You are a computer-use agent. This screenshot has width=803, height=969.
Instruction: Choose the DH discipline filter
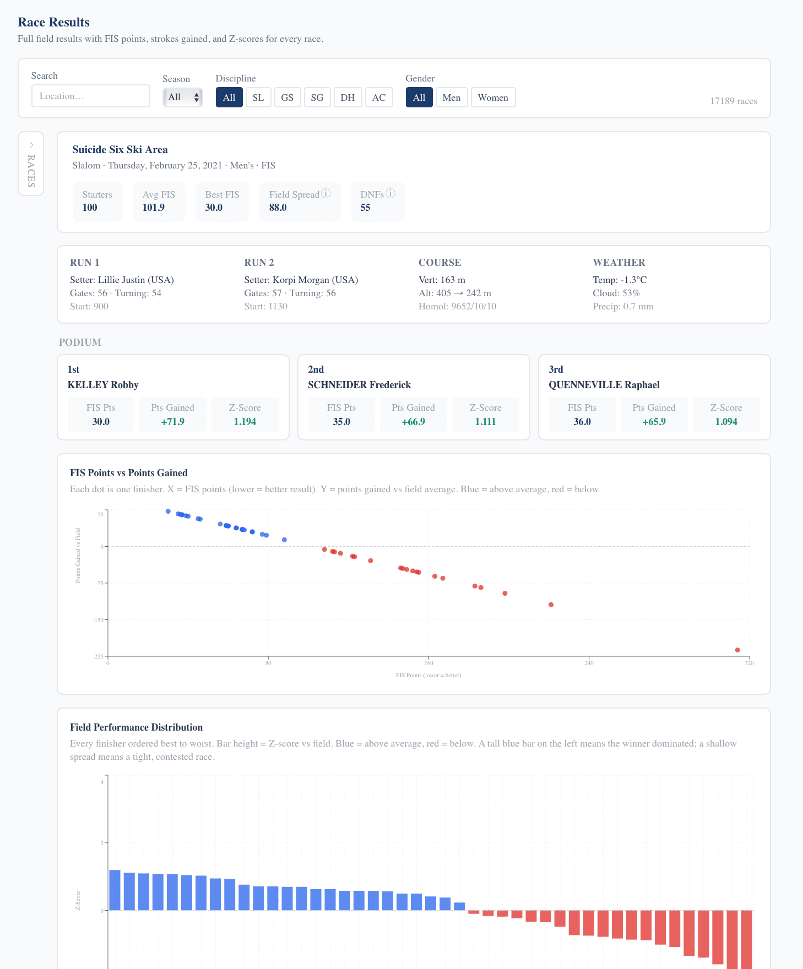click(x=348, y=97)
